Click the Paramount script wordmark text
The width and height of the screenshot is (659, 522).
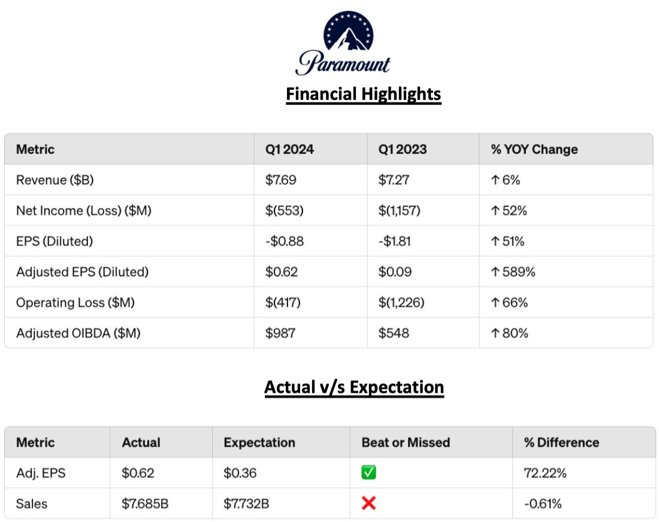[344, 63]
